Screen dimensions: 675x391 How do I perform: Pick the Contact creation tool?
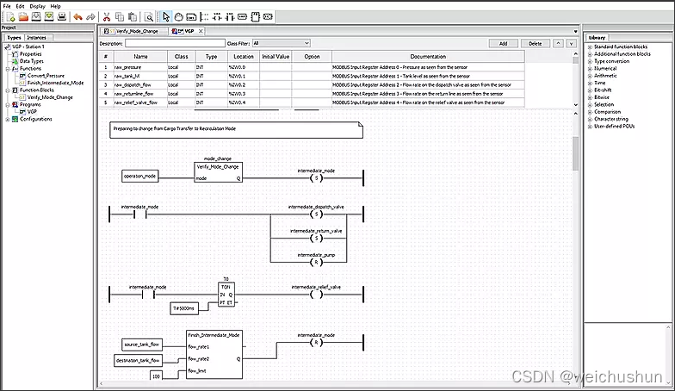tap(230, 17)
